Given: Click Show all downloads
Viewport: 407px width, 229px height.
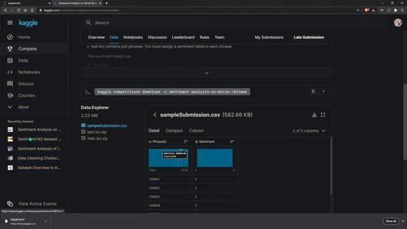Looking at the screenshot, I should 390,221.
